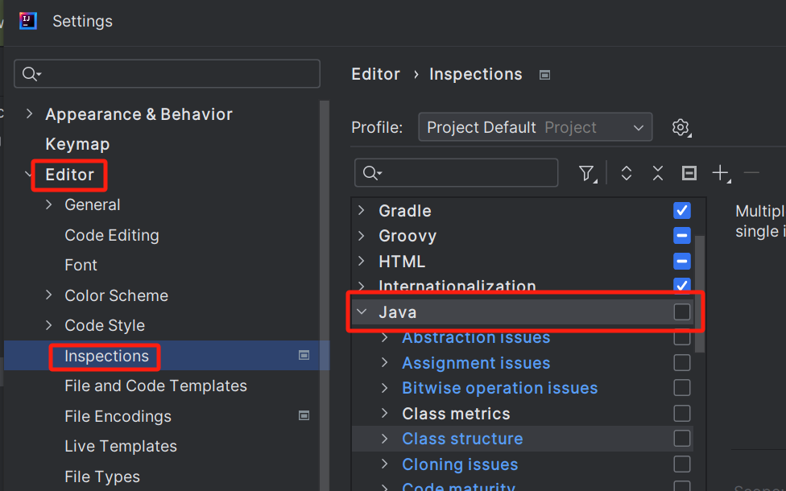The width and height of the screenshot is (786, 491).
Task: Click the settings search field
Action: [x=168, y=74]
